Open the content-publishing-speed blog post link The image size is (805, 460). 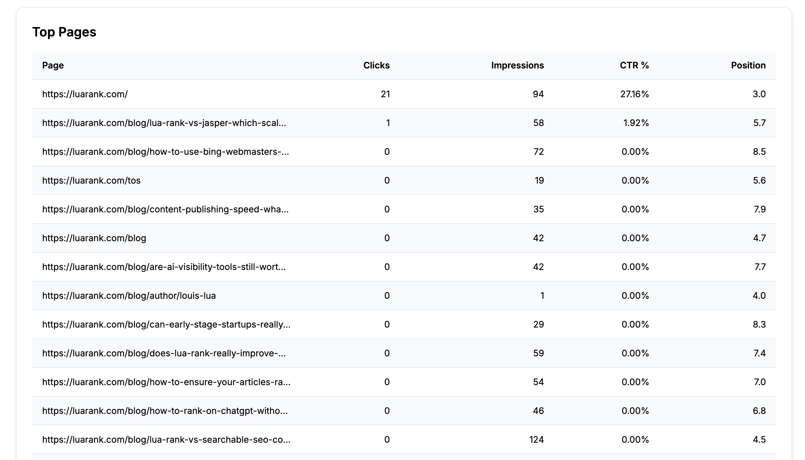165,209
